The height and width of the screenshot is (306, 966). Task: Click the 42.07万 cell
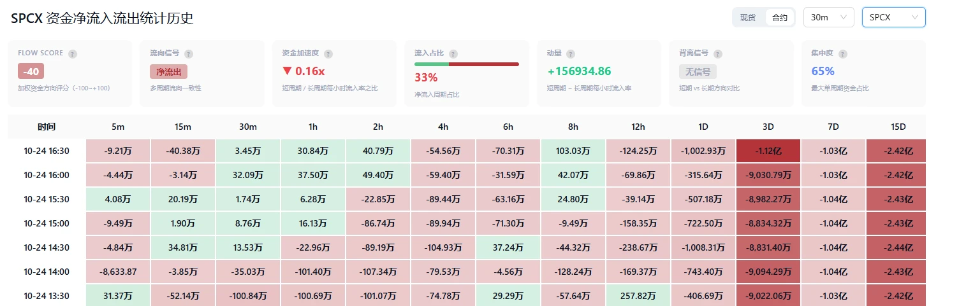pos(573,175)
